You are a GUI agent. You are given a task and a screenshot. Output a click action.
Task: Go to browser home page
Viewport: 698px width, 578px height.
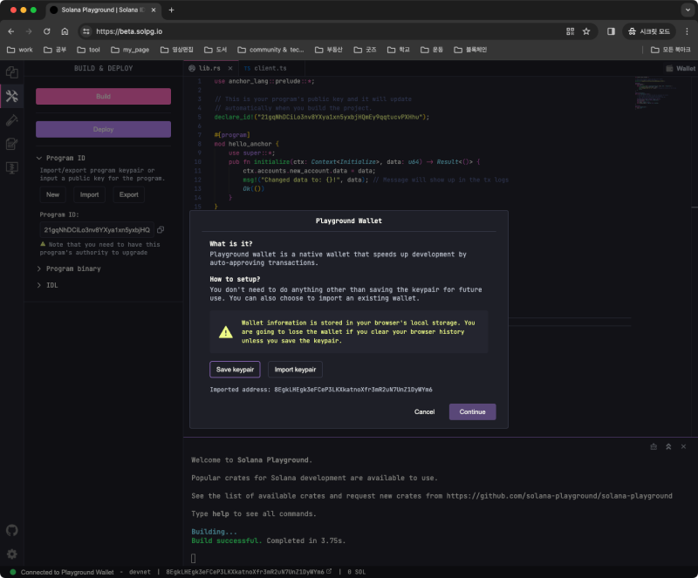(x=65, y=31)
